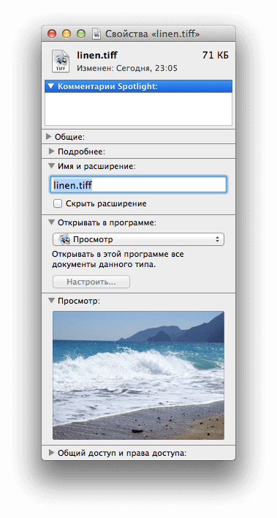Expand the Подробнее section

point(51,151)
